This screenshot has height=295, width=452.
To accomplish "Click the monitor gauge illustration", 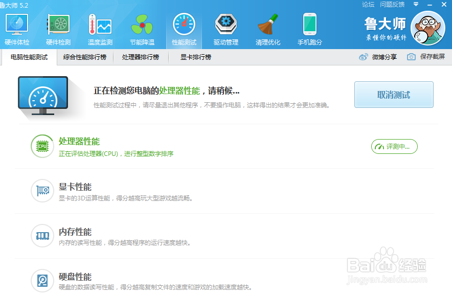I will pos(43,96).
